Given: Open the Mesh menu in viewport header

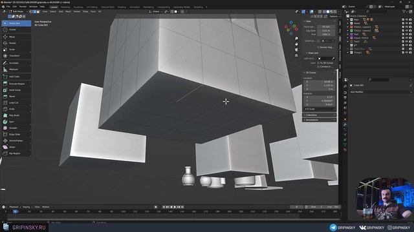Looking at the screenshot, I should pos(68,12).
